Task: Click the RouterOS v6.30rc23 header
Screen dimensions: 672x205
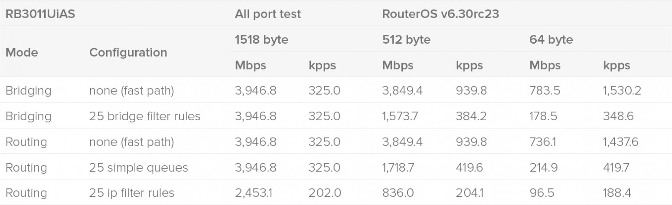Action: click(440, 14)
